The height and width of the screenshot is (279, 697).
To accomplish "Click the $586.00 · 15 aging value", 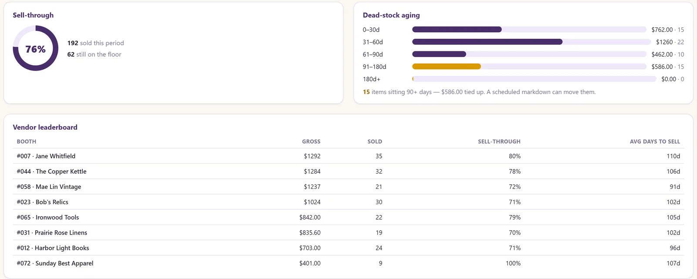I will point(668,67).
